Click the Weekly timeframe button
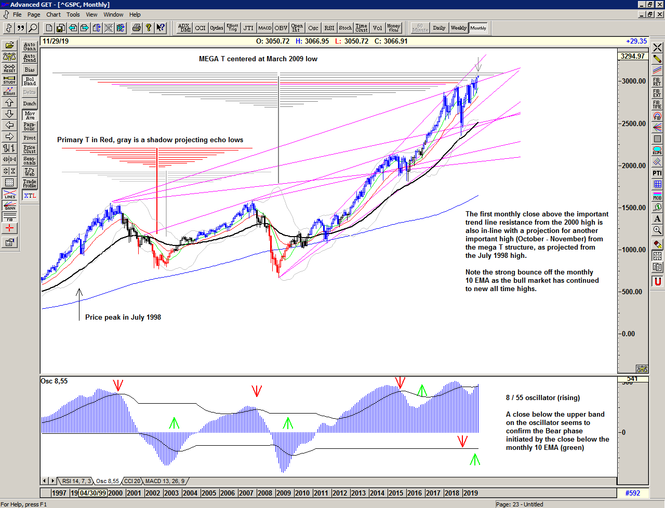 click(458, 28)
